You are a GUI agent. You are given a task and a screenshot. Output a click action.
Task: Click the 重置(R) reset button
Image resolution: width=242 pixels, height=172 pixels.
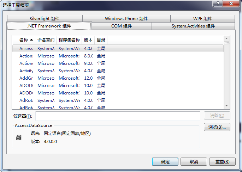click(x=223, y=161)
